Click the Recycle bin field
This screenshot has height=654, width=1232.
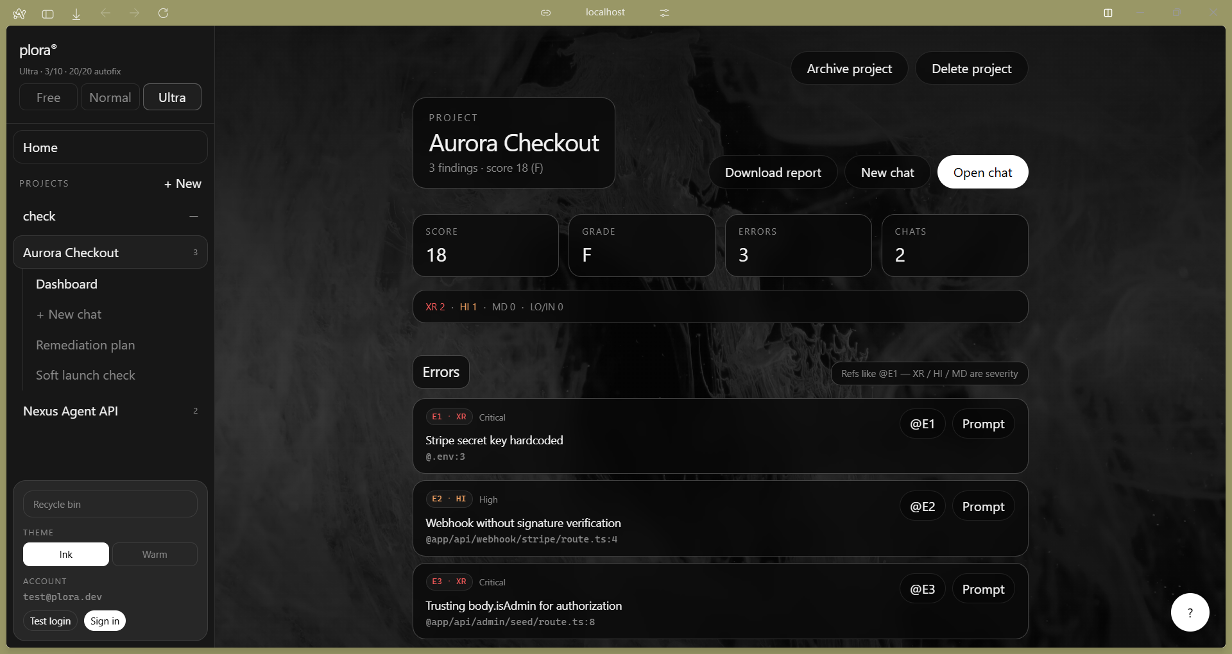point(110,505)
